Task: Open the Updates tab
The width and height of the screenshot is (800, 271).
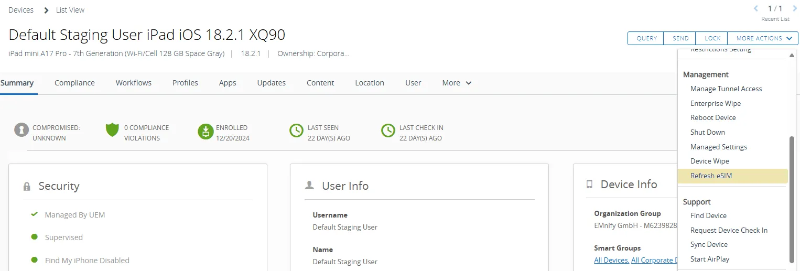Action: click(272, 83)
